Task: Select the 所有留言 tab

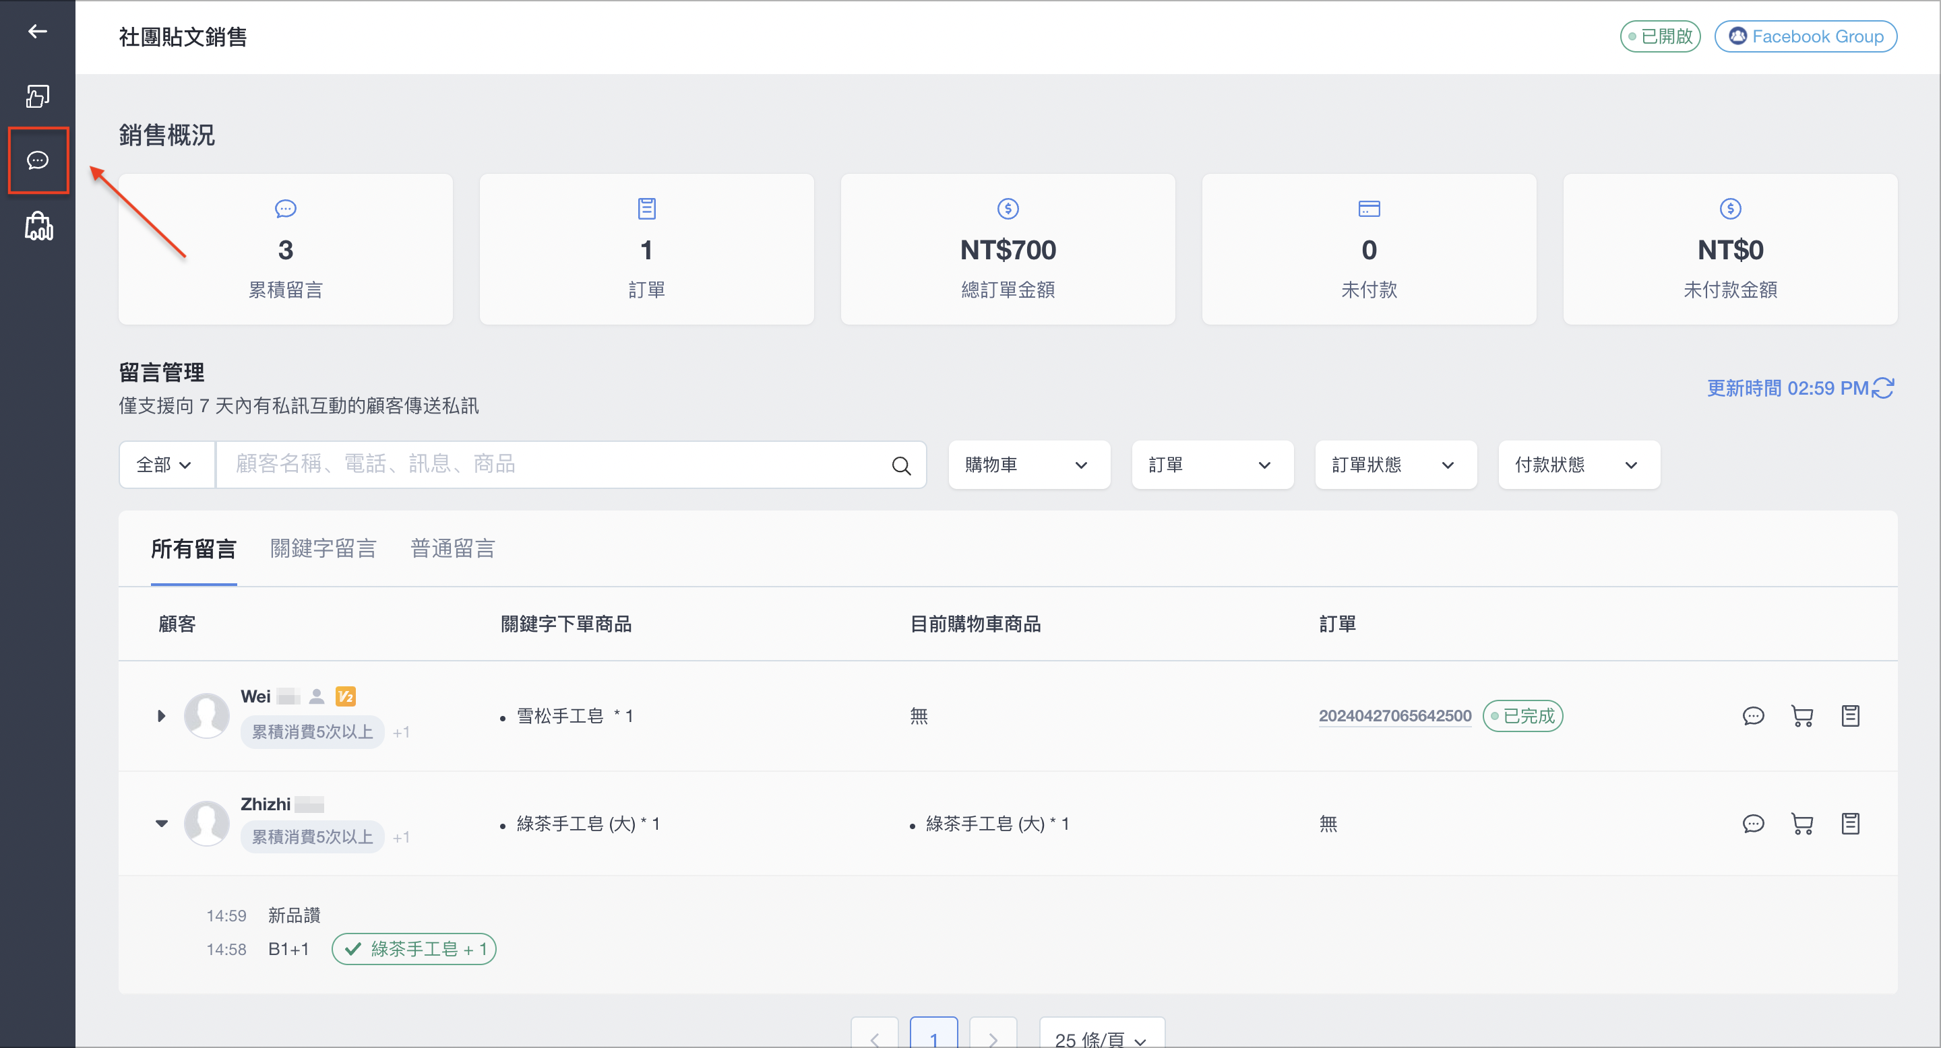Action: (193, 549)
